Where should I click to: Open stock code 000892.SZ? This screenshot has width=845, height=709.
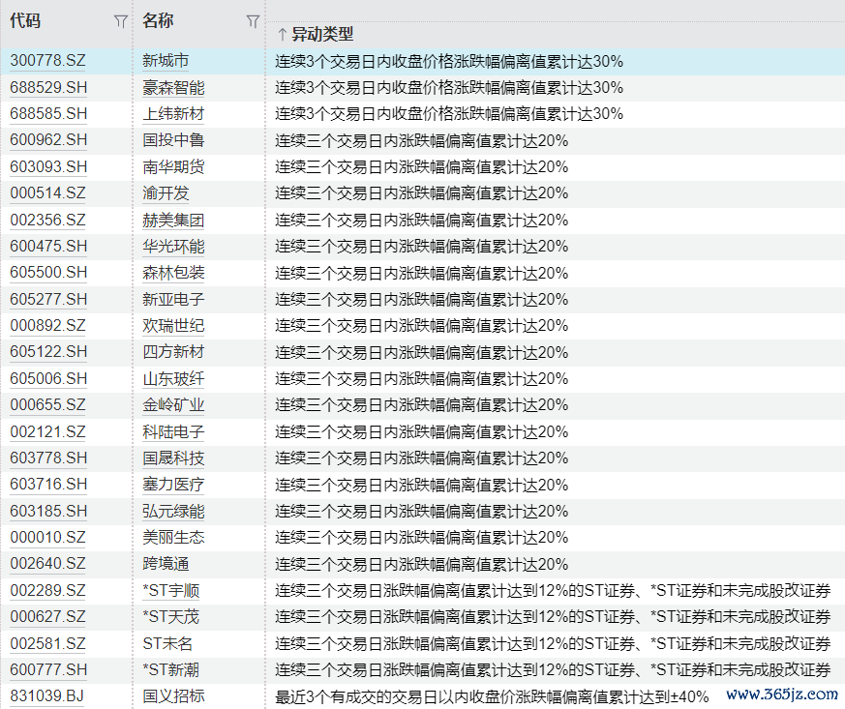click(48, 326)
